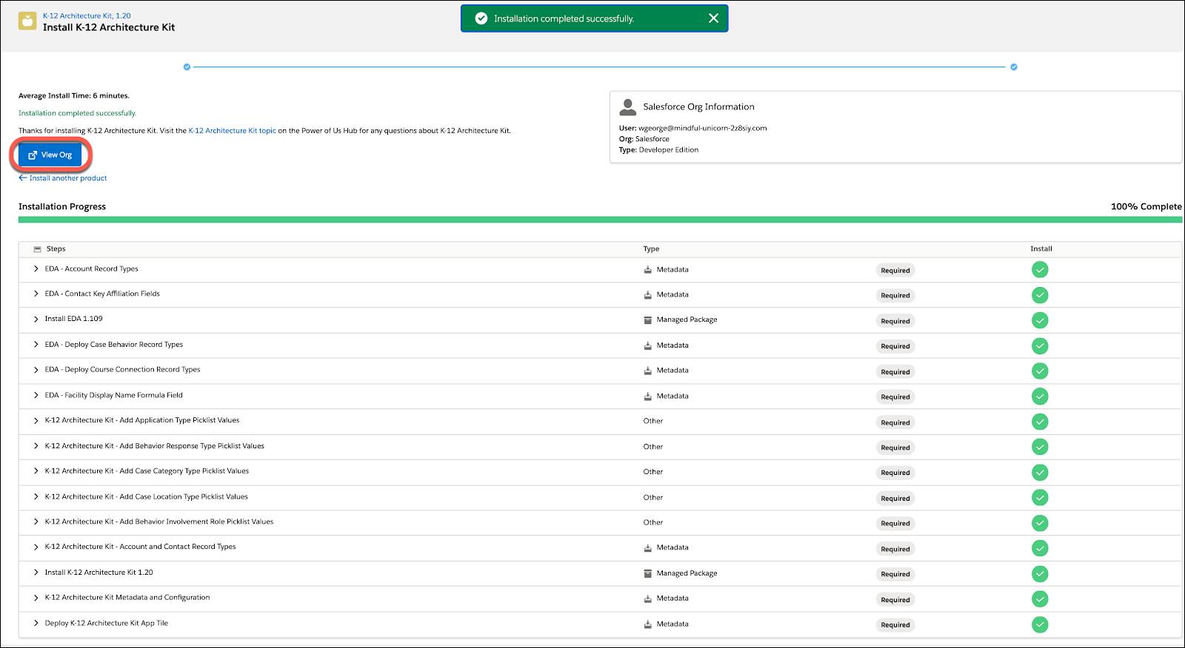Click green check for Deploy Course Connection Record Types

click(1040, 371)
